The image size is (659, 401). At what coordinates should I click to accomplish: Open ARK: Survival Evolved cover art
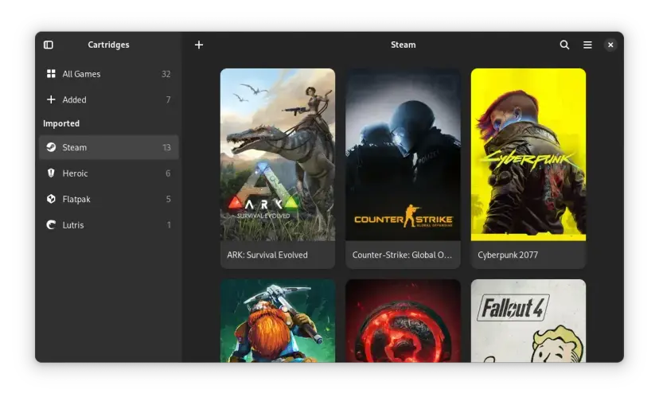click(x=278, y=154)
